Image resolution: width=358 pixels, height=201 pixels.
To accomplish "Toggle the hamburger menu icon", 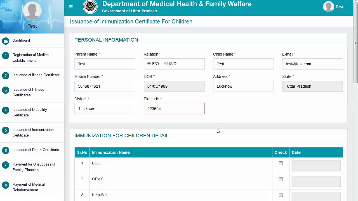I will [71, 7].
